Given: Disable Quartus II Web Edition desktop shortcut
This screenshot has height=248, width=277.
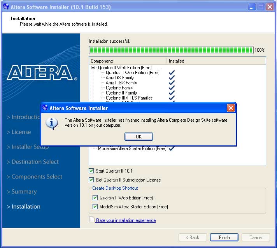Looking at the screenshot, I should (95, 198).
